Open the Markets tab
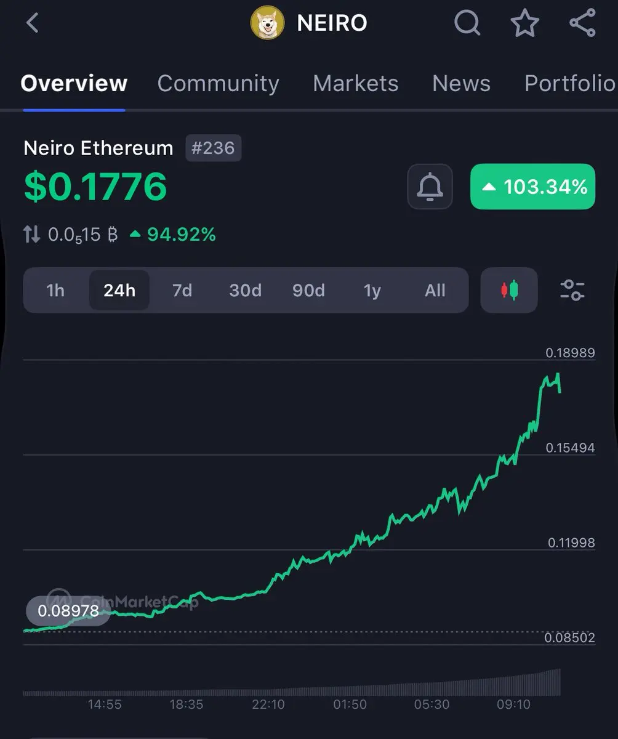618x739 pixels. [355, 83]
